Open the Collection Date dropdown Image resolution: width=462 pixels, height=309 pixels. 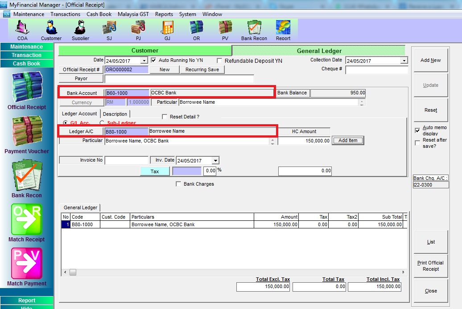click(x=404, y=61)
